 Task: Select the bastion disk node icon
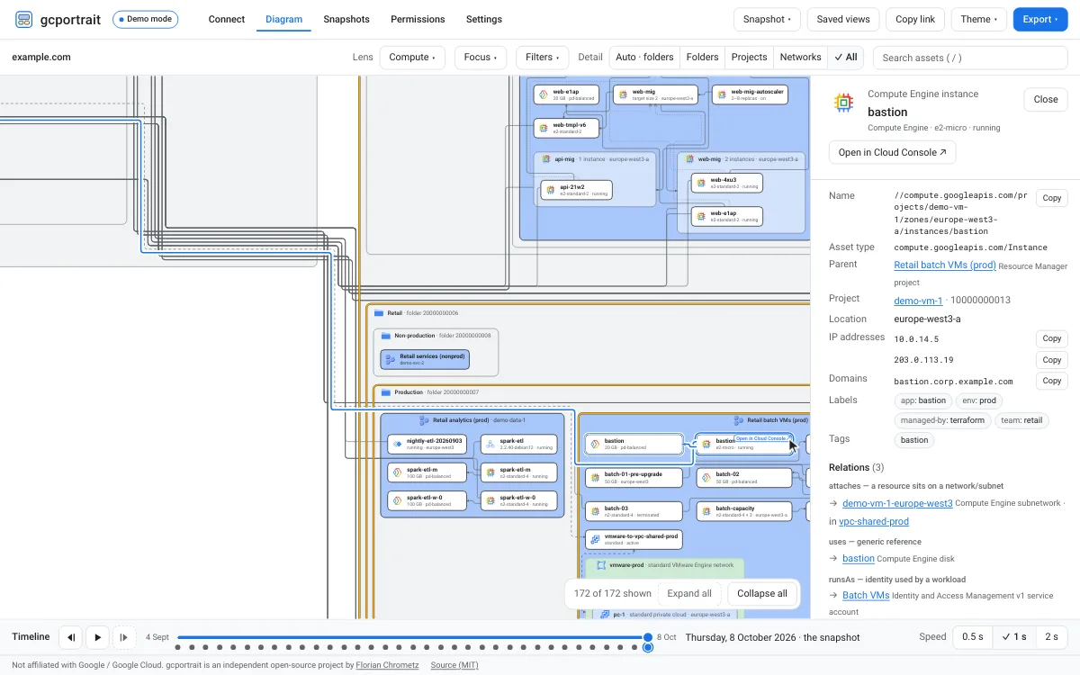click(x=594, y=445)
